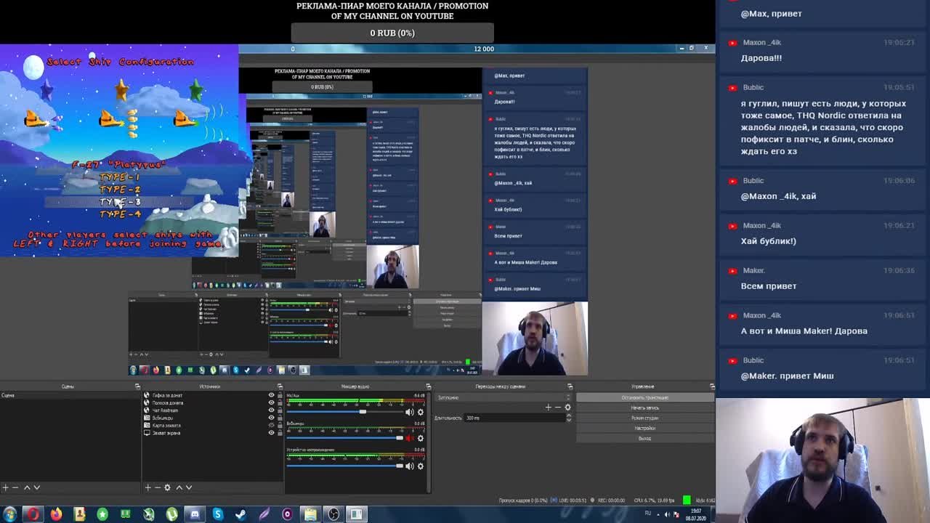Toggle visibility of 'Чат Restream' source
930x523 pixels.
click(271, 410)
